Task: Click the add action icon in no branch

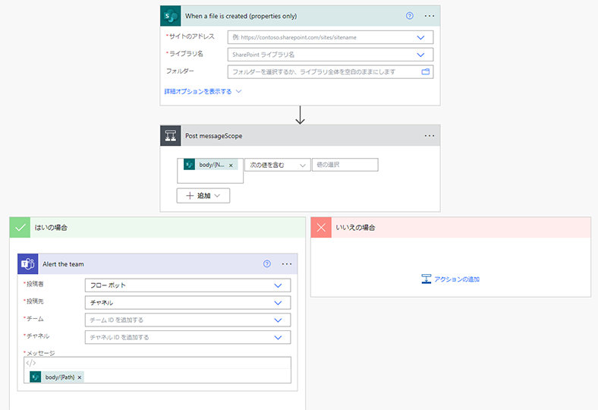Action: (426, 279)
